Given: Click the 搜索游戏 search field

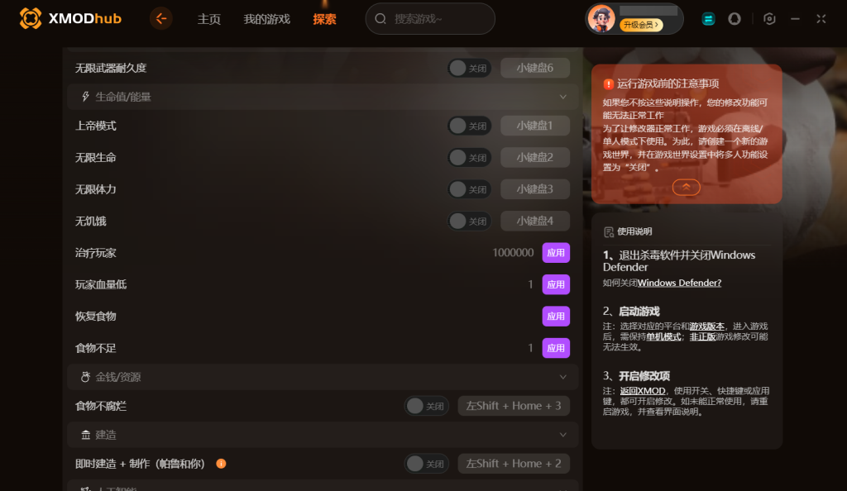Looking at the screenshot, I should coord(430,19).
